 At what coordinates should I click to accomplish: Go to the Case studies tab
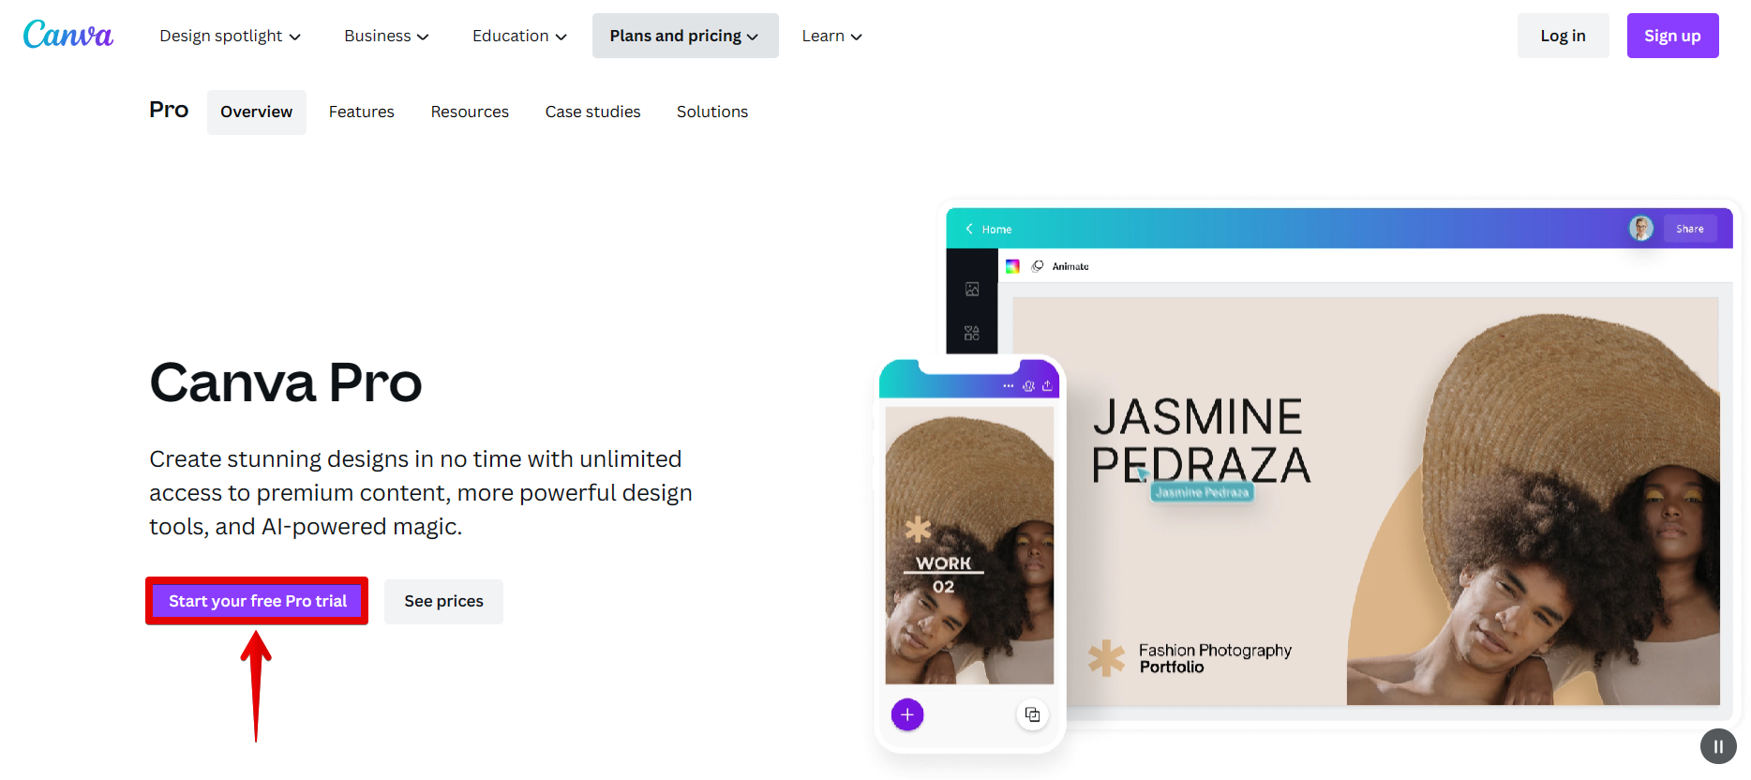(592, 112)
